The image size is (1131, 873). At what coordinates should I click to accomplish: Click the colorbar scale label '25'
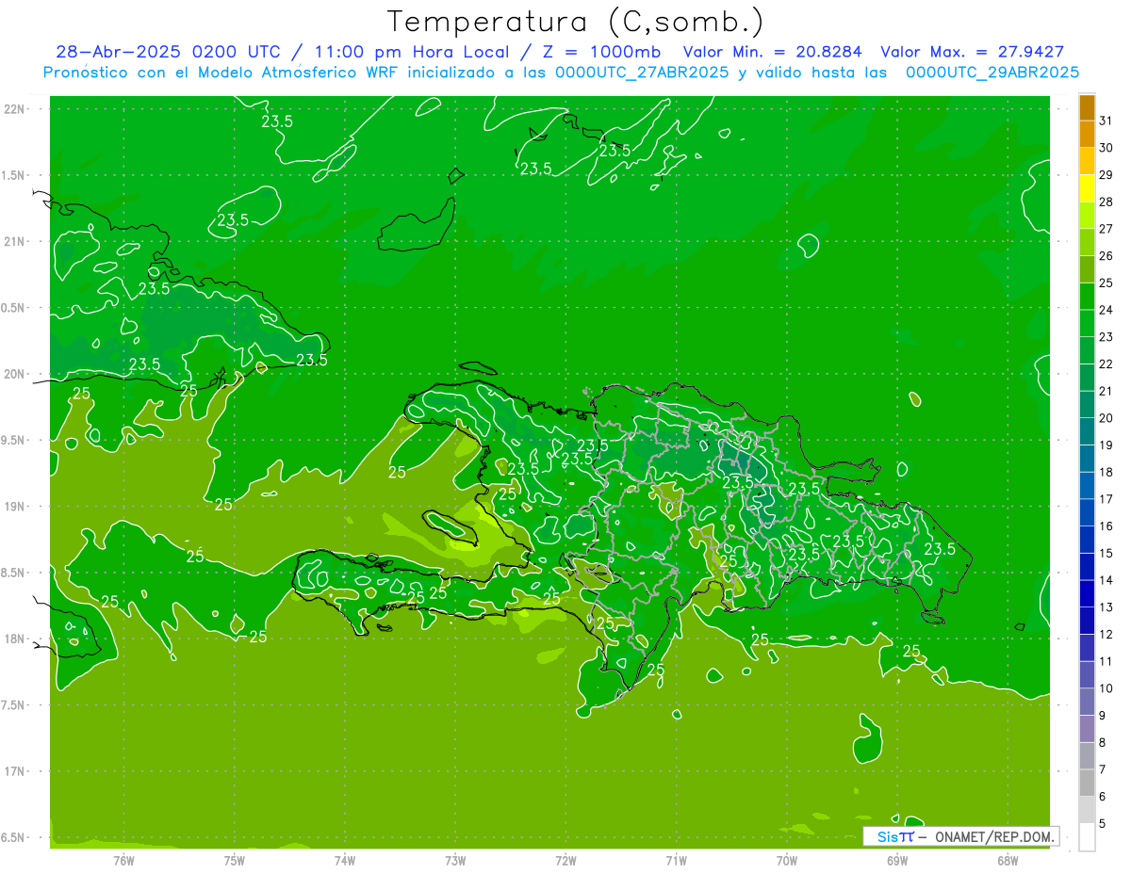point(1106,283)
